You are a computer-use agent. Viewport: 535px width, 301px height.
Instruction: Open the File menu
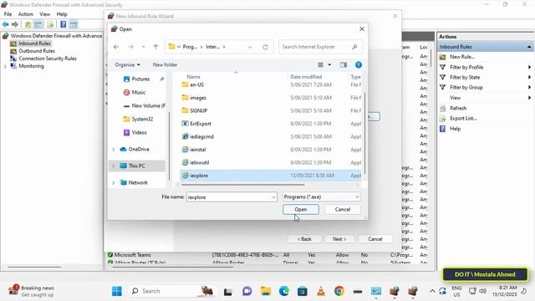(x=8, y=14)
